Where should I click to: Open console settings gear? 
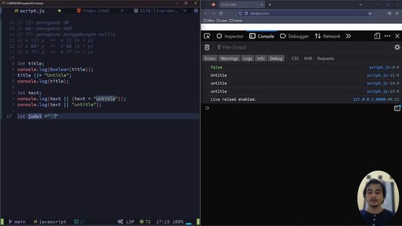(397, 47)
